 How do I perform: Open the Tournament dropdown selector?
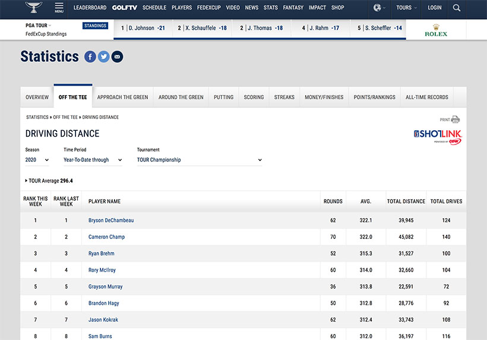point(199,160)
